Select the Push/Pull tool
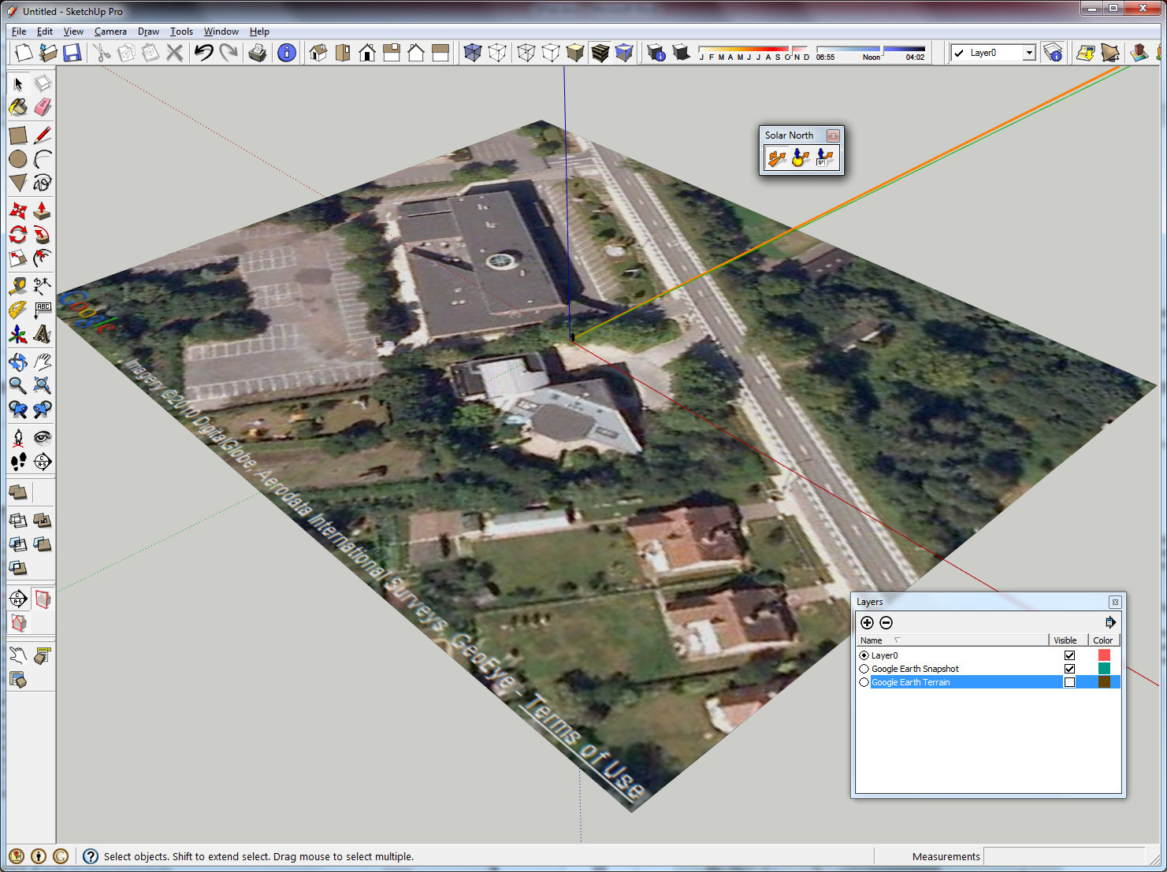This screenshot has width=1167, height=872. pos(43,211)
